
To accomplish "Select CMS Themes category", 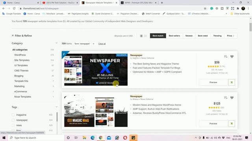I will tap(21, 70).
